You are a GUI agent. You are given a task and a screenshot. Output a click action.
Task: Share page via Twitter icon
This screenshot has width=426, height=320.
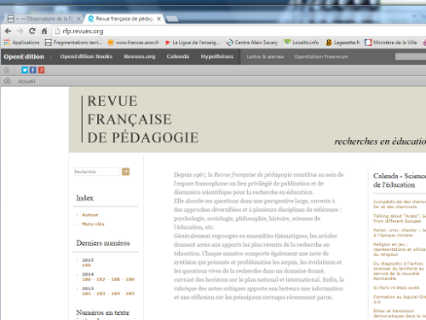click(x=25, y=70)
